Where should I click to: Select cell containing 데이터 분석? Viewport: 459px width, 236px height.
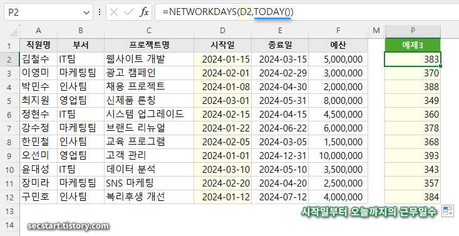pyautogui.click(x=149, y=170)
